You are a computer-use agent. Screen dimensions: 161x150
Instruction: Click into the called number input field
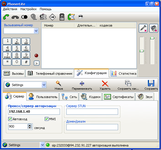(x=19, y=31)
